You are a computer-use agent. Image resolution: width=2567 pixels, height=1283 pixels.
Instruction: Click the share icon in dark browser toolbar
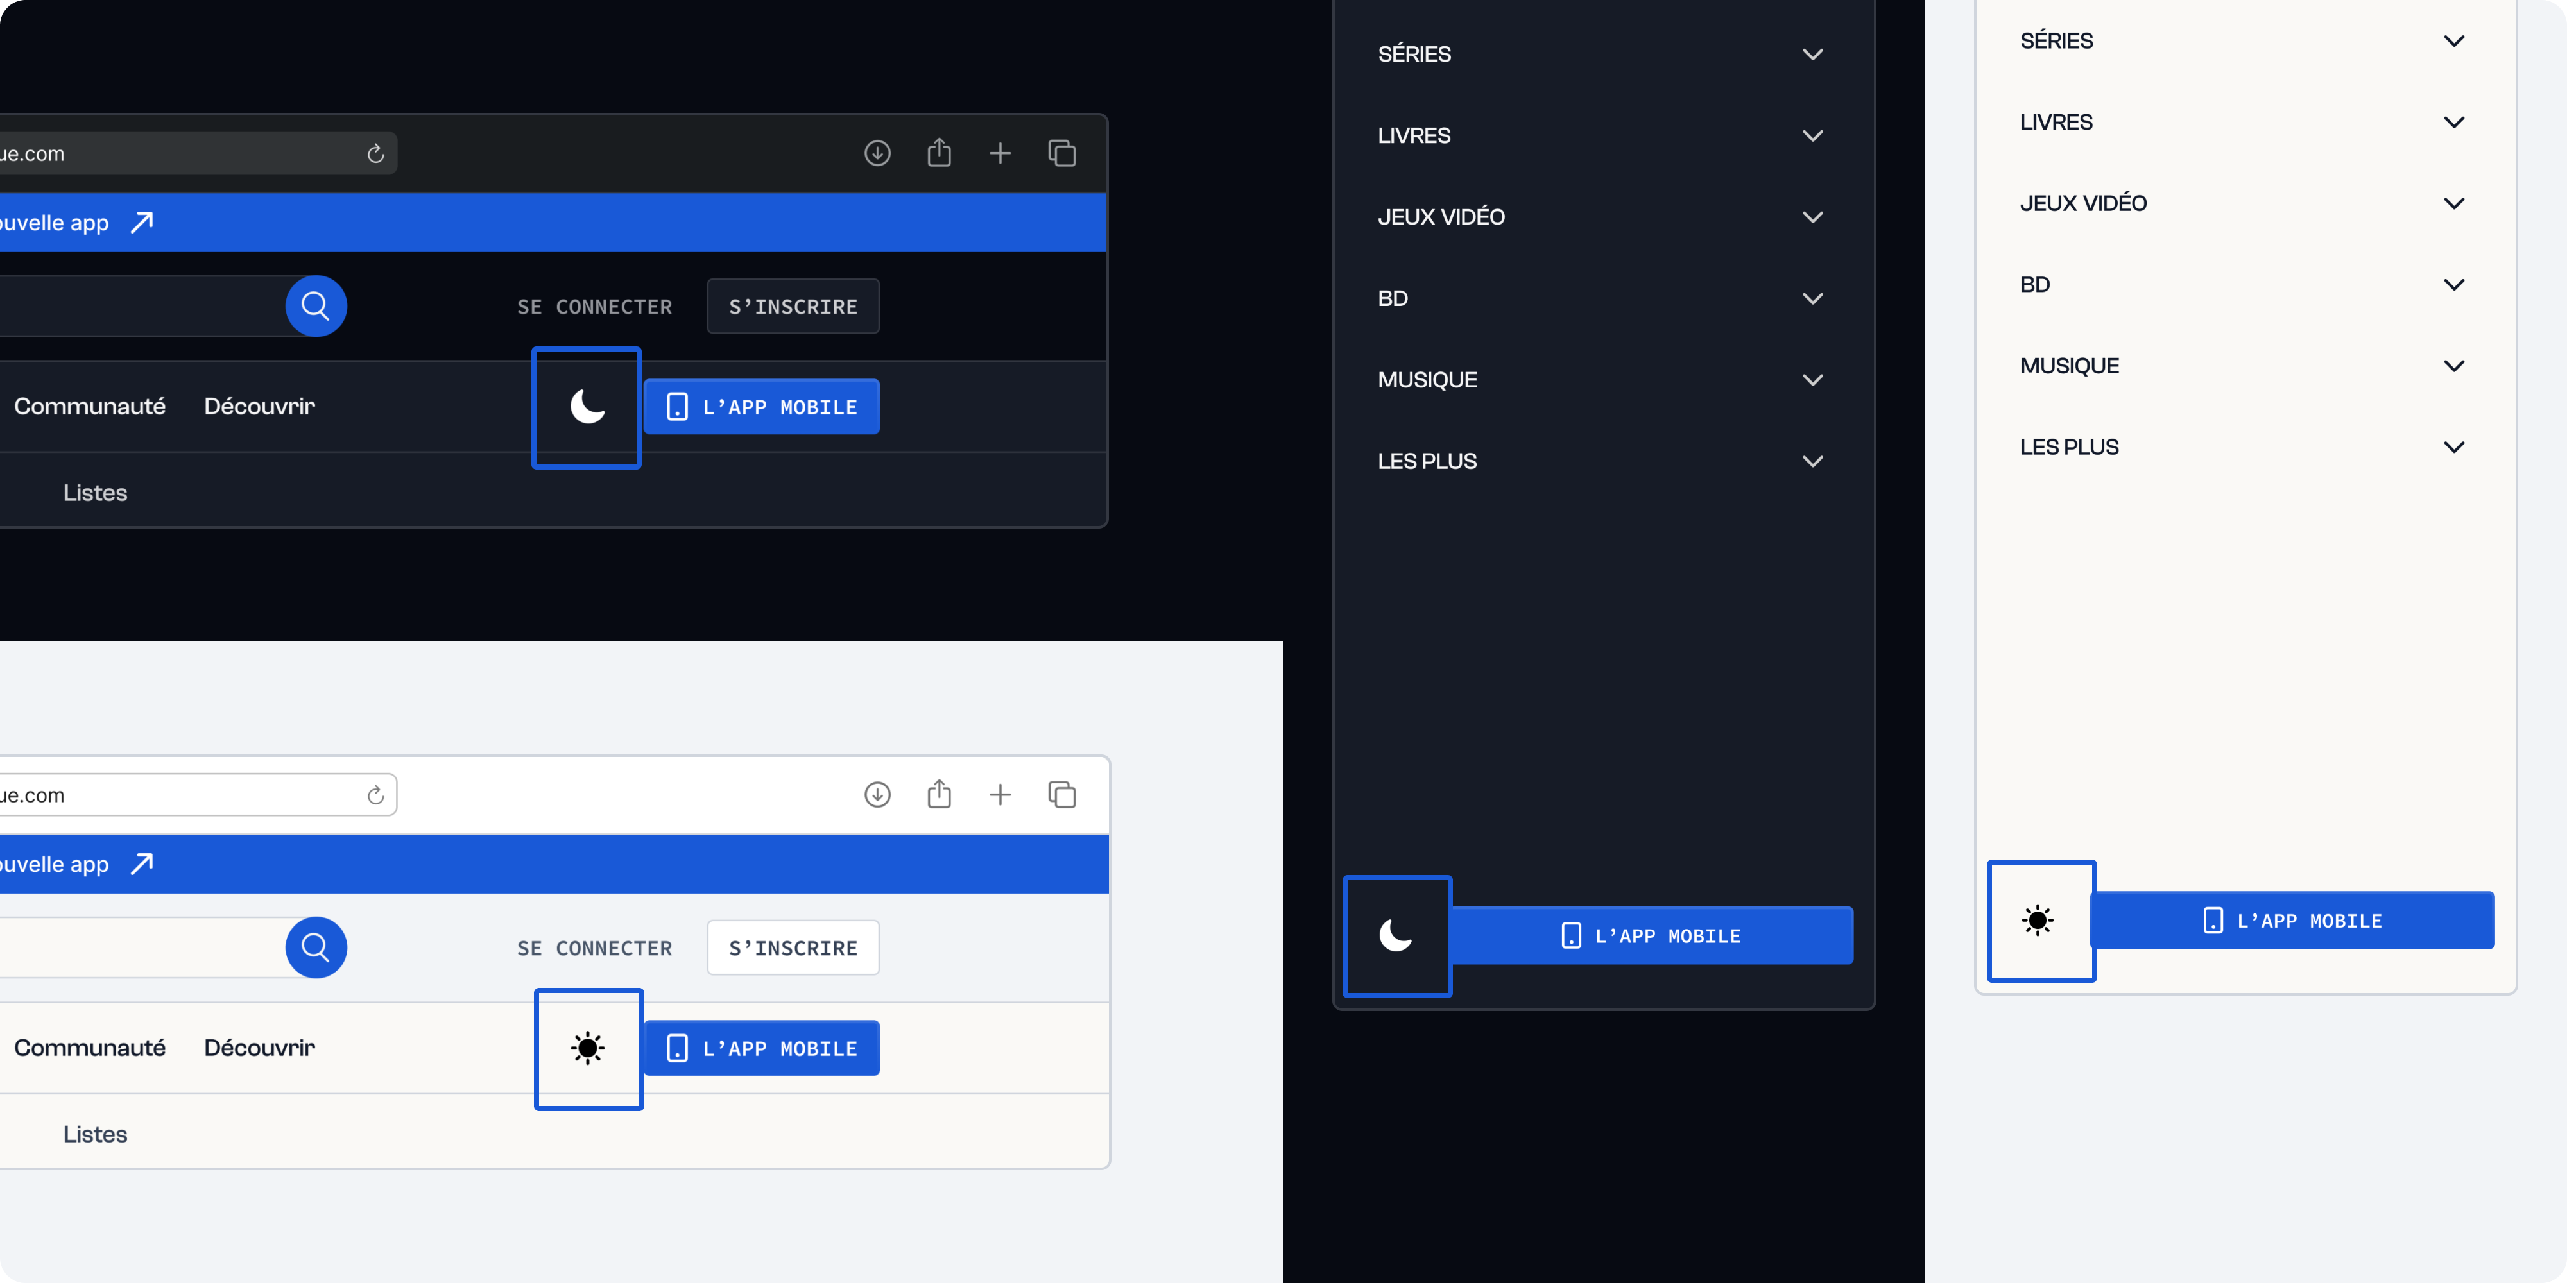[939, 153]
